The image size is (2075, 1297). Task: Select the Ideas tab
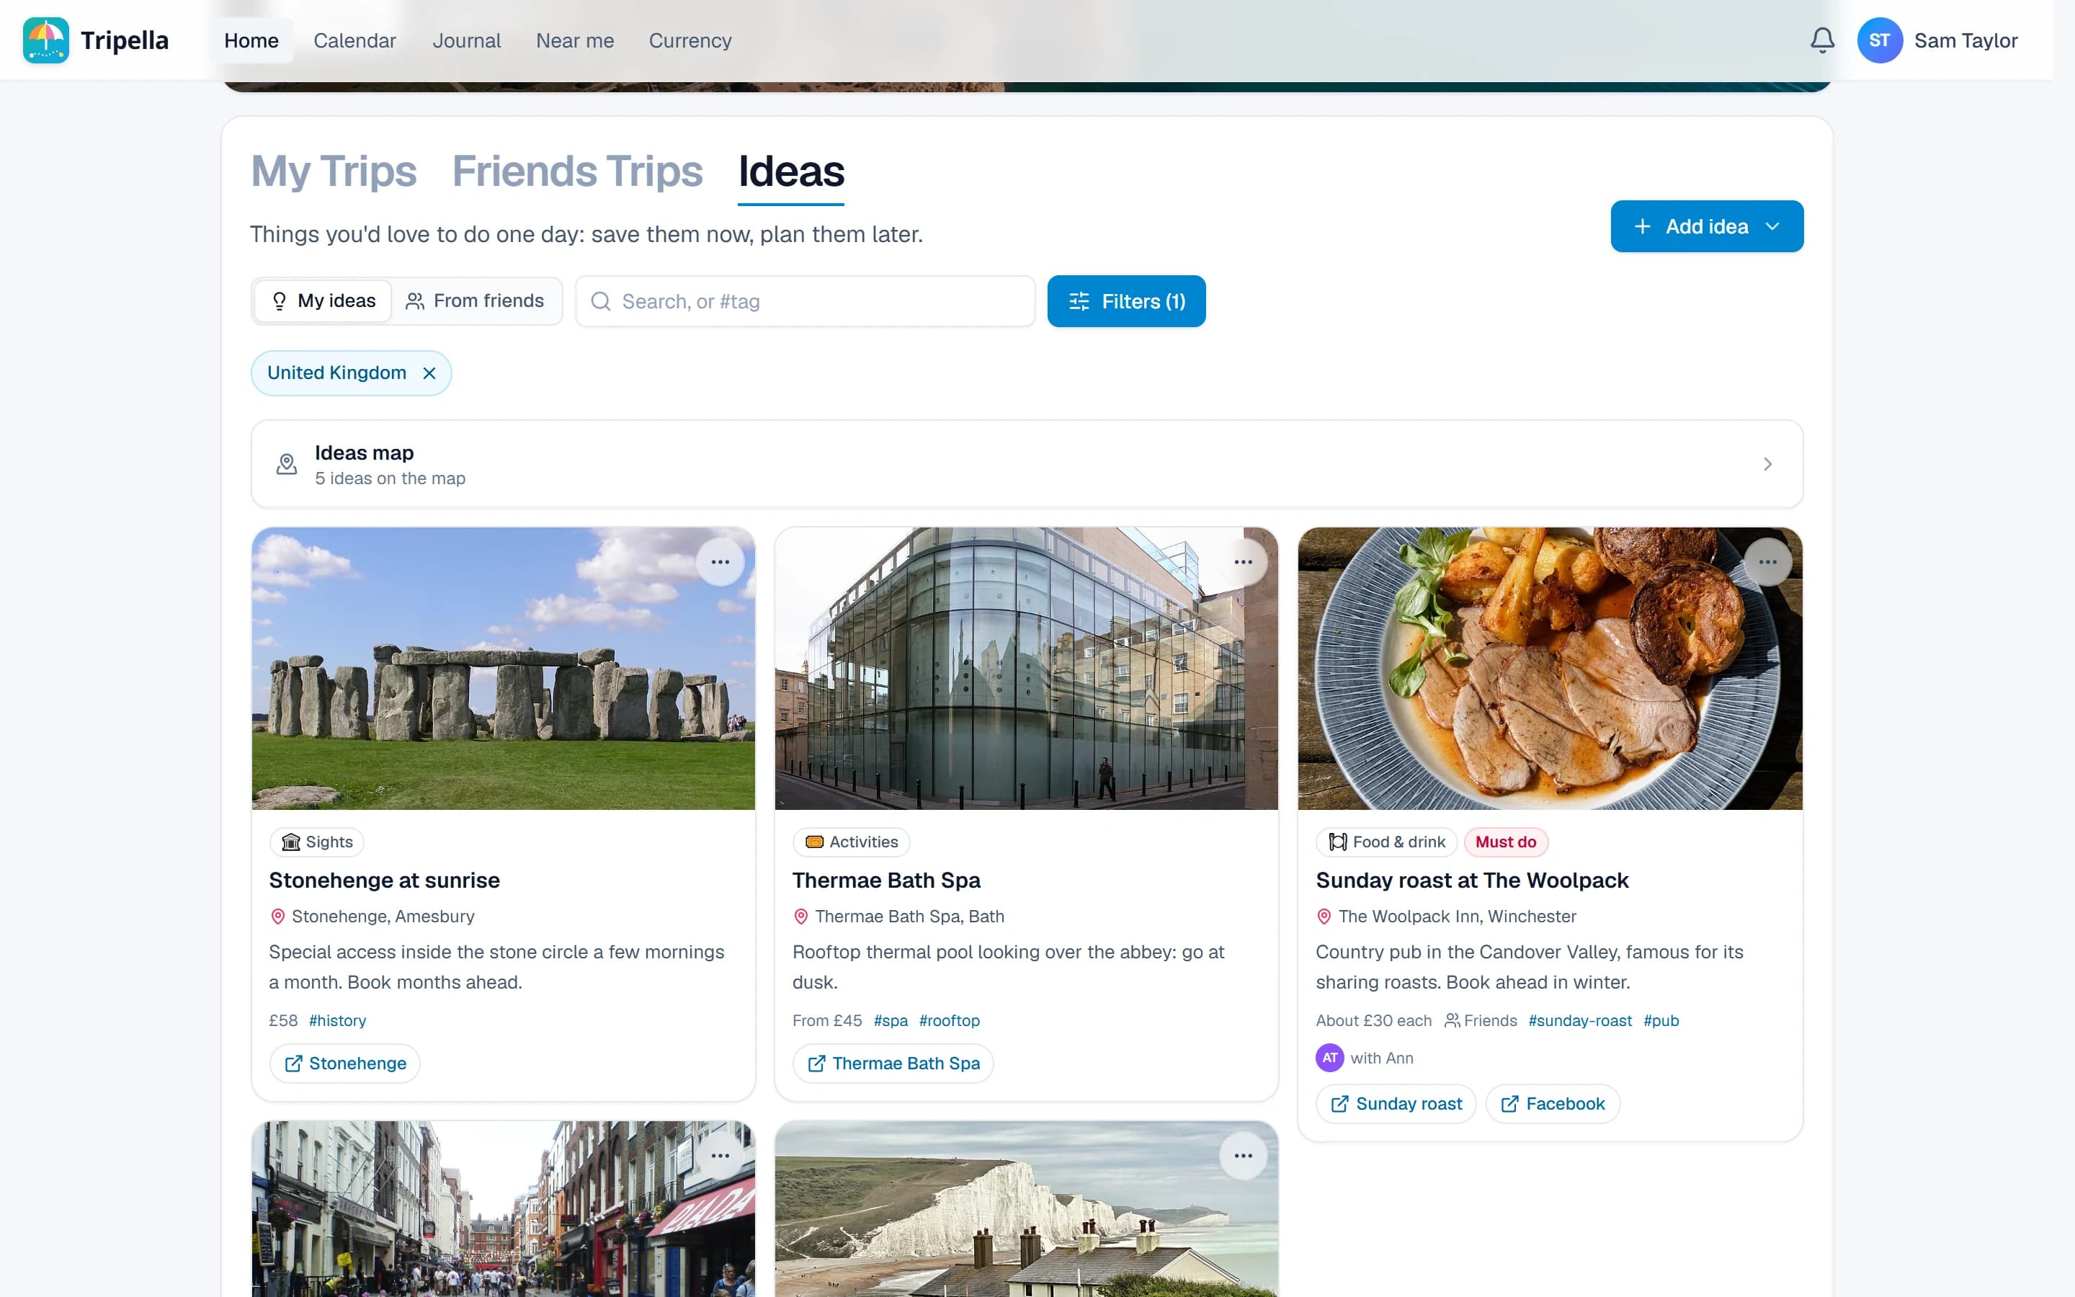(x=790, y=171)
